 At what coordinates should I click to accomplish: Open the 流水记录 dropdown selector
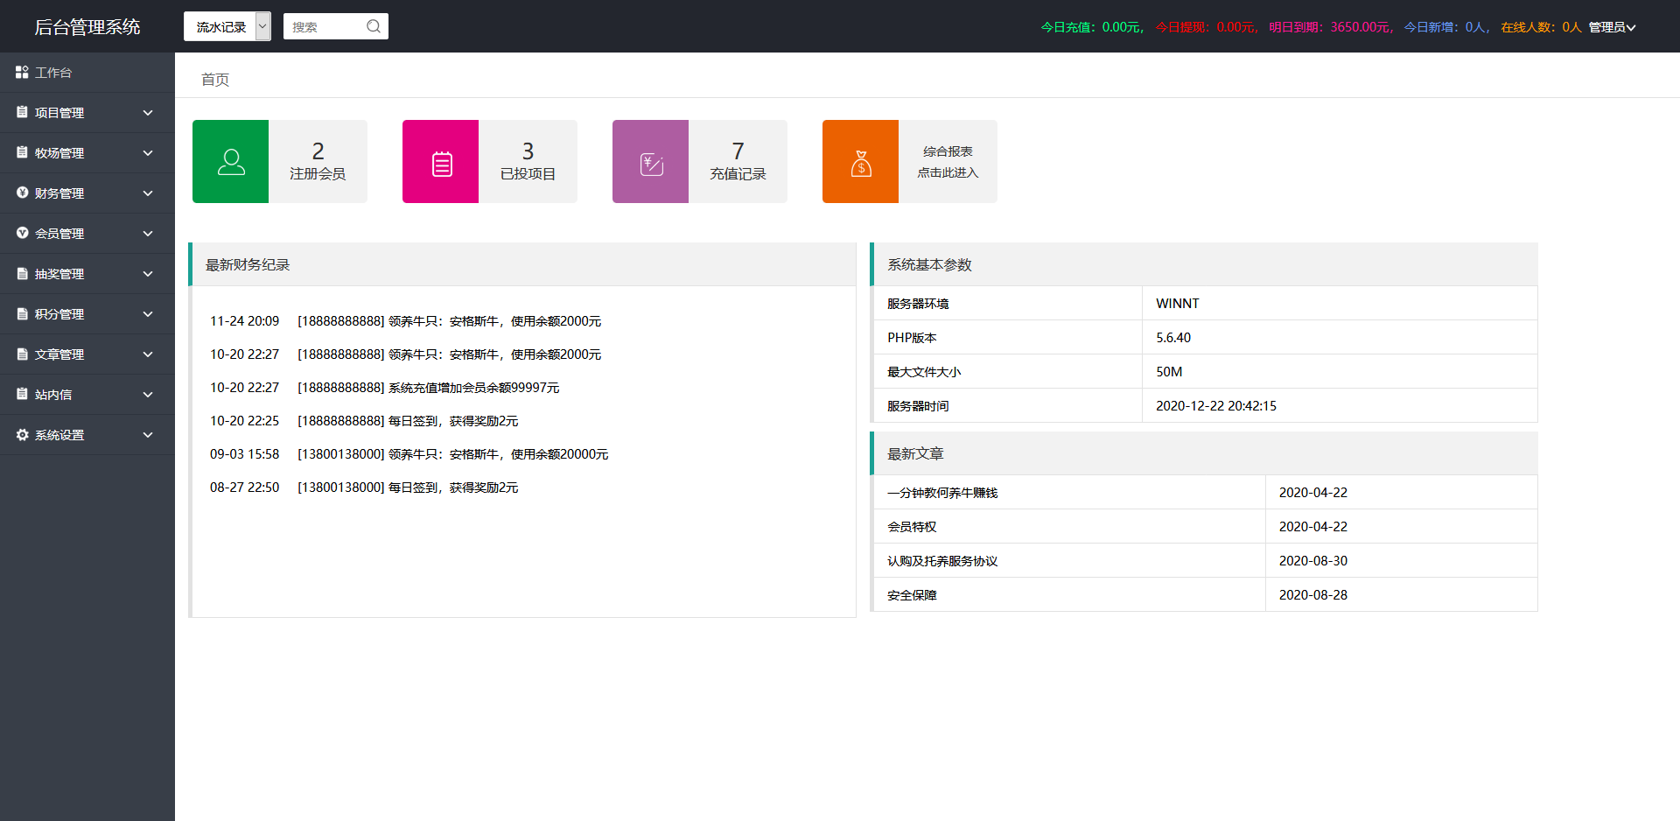227,26
